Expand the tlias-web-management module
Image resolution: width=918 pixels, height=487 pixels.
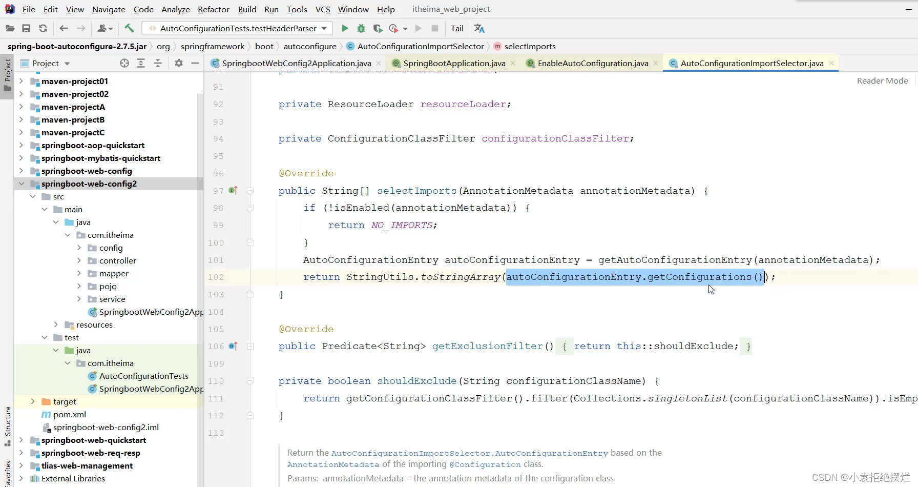coord(21,465)
